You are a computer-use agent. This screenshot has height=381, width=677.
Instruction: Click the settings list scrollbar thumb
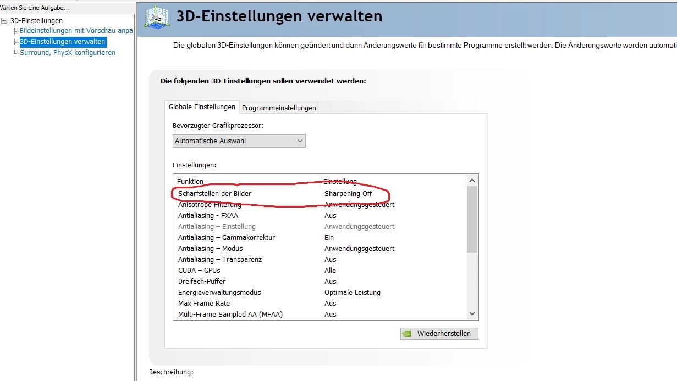(472, 220)
